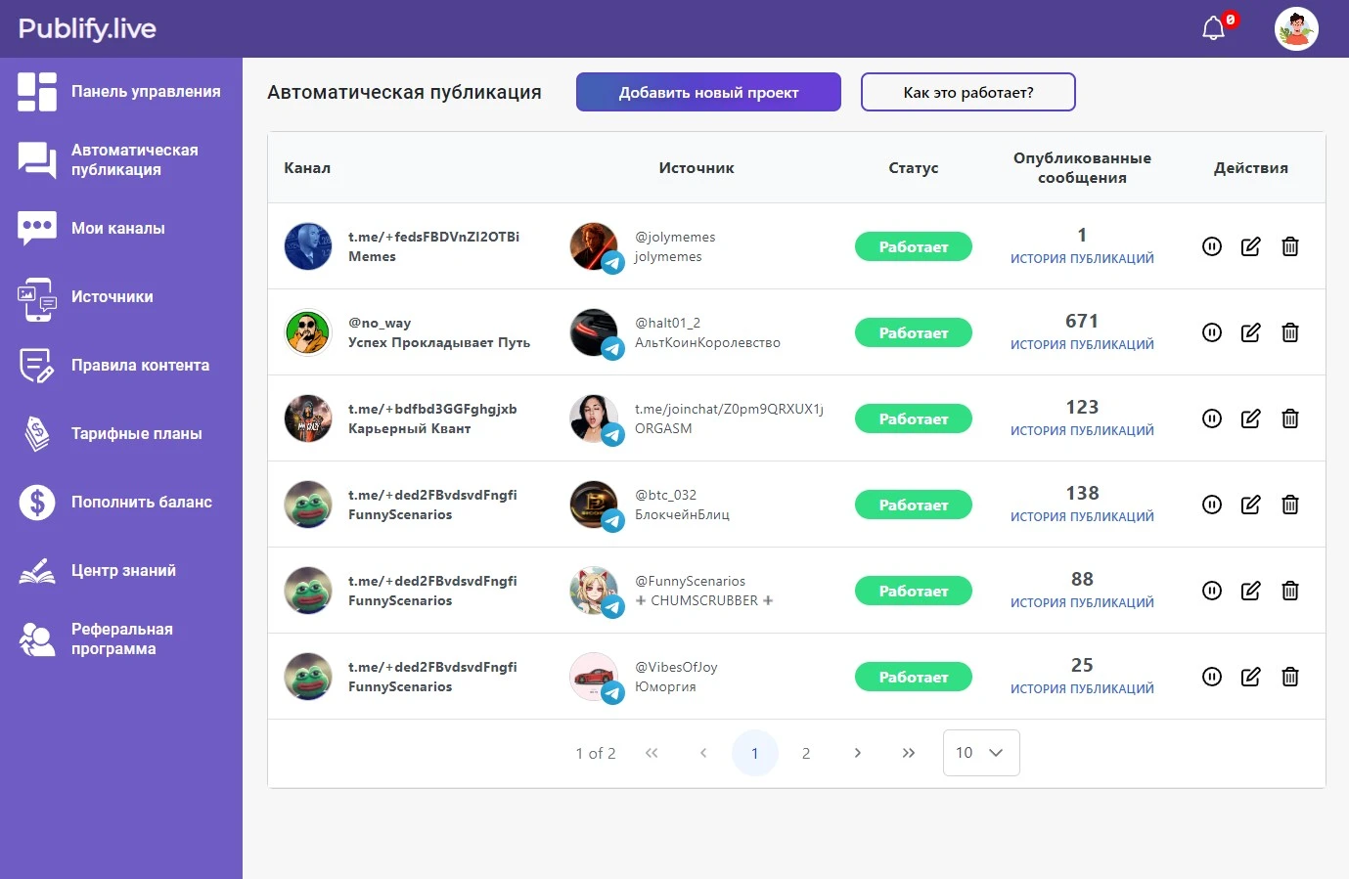Edit the CHUMSCRUBBER project row
This screenshot has width=1349, height=879.
coord(1250,591)
